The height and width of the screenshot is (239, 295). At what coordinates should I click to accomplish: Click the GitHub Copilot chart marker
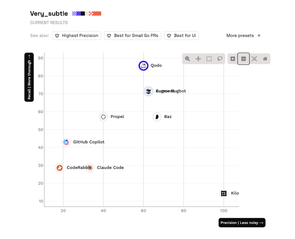[x=66, y=142]
